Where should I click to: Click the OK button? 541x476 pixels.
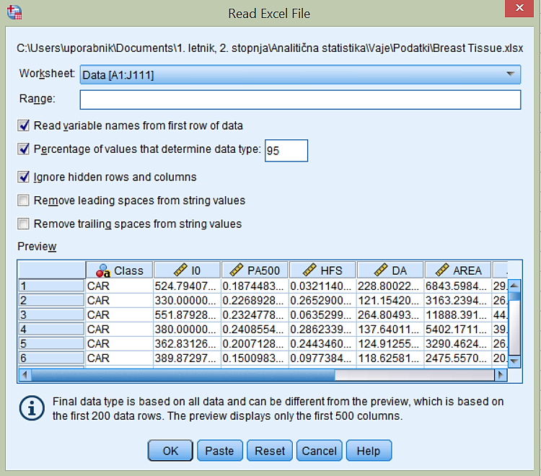click(170, 451)
